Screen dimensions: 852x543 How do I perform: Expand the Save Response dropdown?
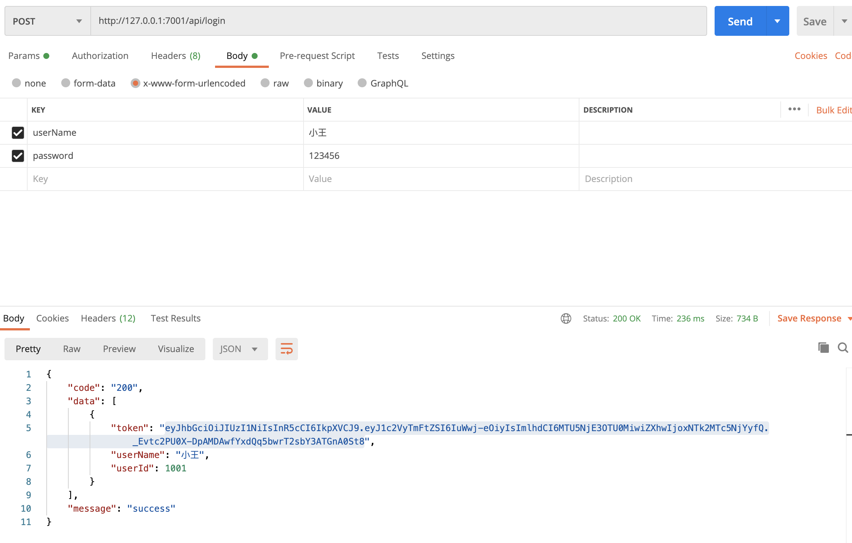(x=849, y=318)
